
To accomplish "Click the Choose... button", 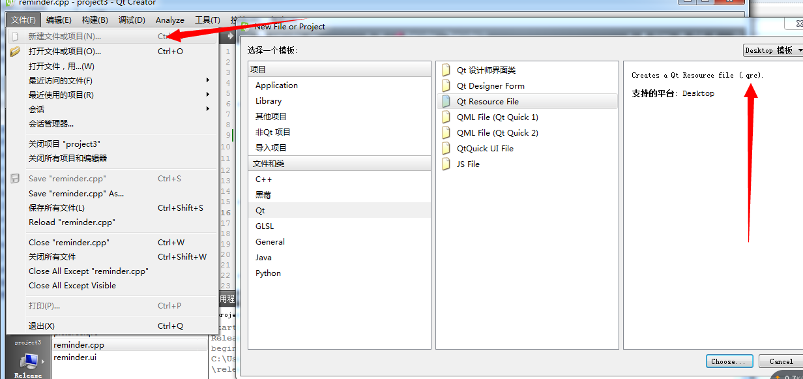I will click(729, 361).
